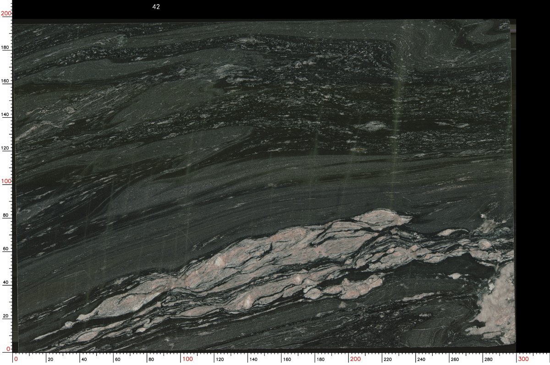This screenshot has width=550, height=365.
Task: Click the 220 mark on horizontal ruler
Action: point(388,360)
